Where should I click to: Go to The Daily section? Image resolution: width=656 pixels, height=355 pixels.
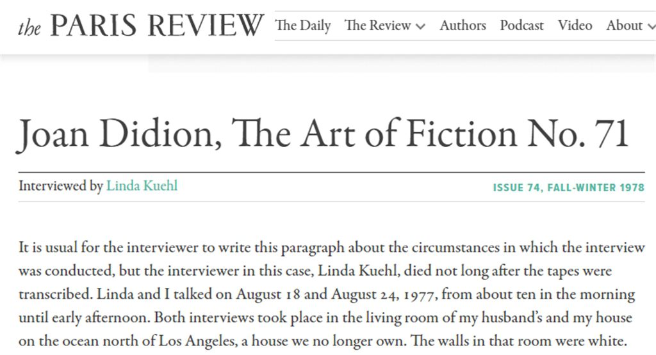(303, 26)
